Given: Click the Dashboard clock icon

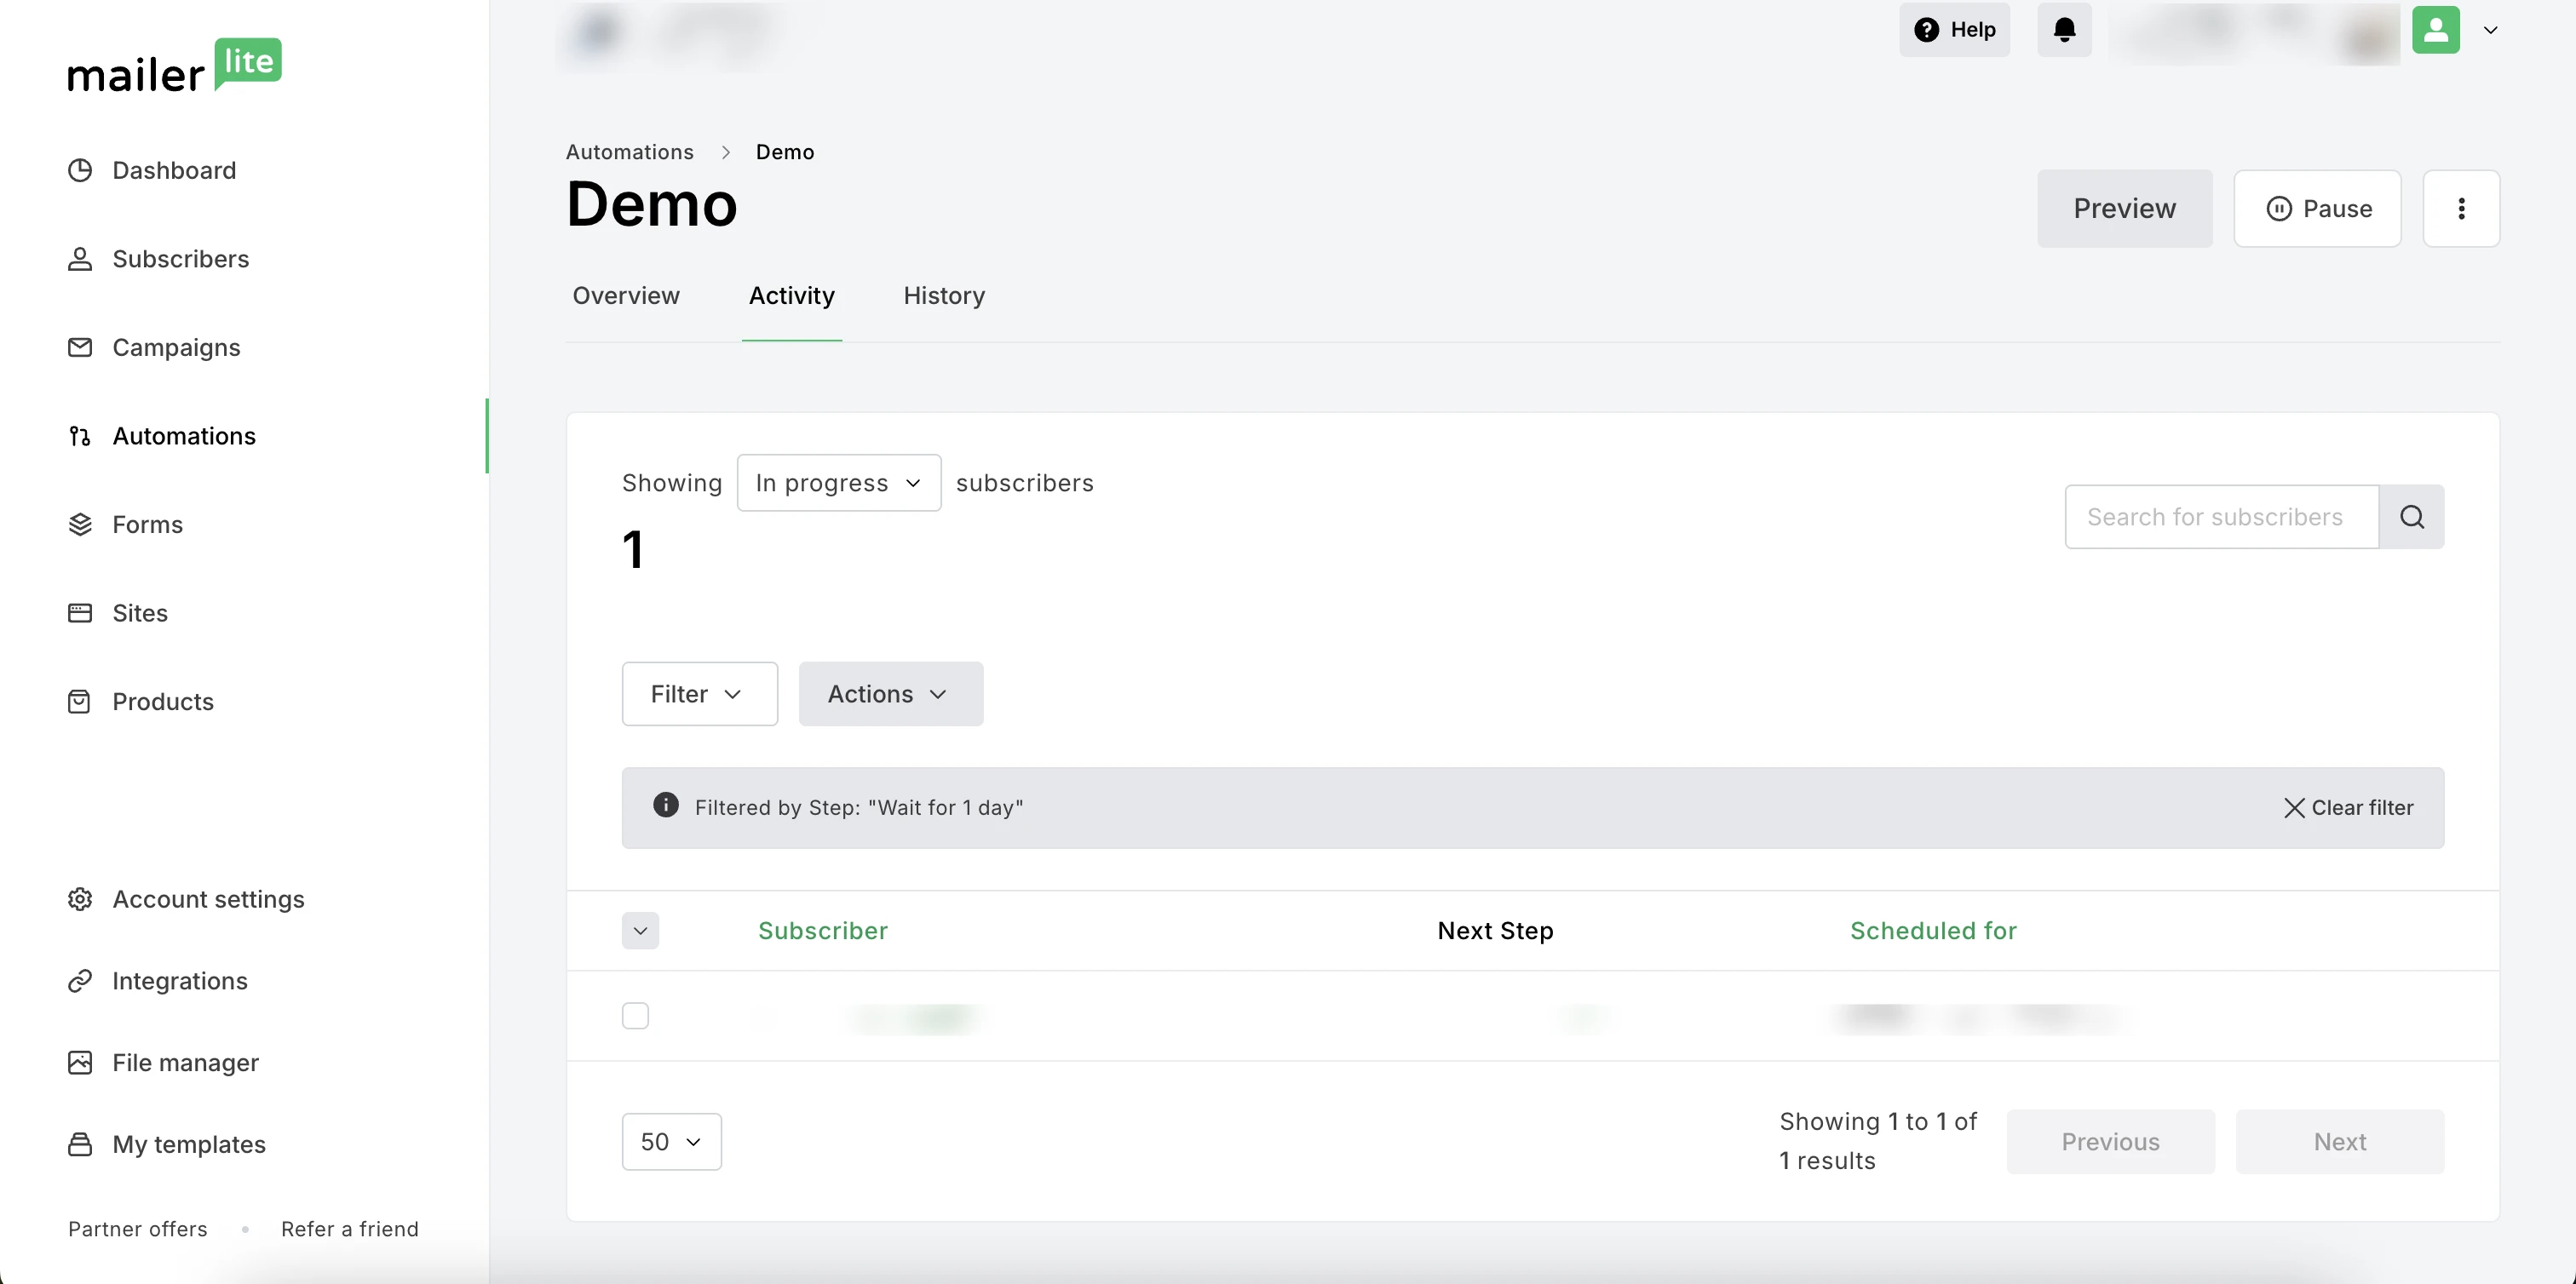Looking at the screenshot, I should click(80, 171).
